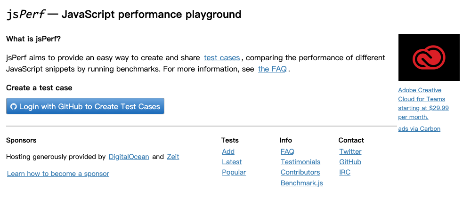Click Login with GitHub to Create Test Cases

coord(85,106)
